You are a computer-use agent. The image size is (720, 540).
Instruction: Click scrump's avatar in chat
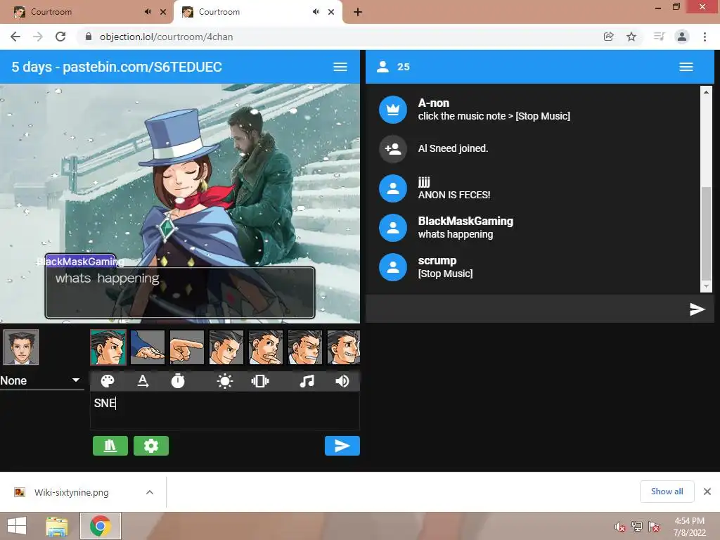392,267
